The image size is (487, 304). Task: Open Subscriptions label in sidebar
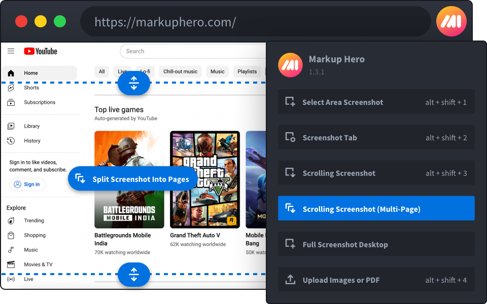point(40,102)
